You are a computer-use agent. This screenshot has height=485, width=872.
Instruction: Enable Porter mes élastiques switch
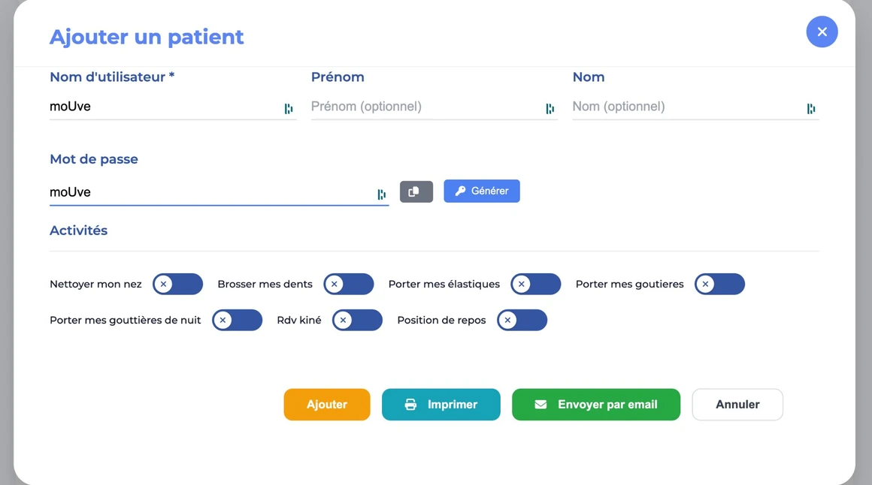coord(536,285)
